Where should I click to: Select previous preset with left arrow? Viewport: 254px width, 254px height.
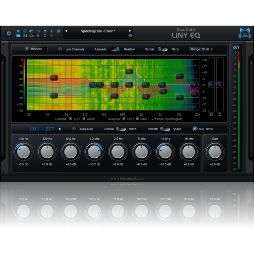coord(66,31)
